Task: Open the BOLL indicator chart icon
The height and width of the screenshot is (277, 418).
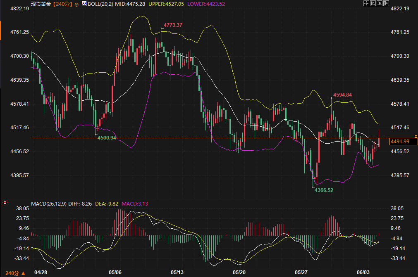Action: [x=84, y=4]
